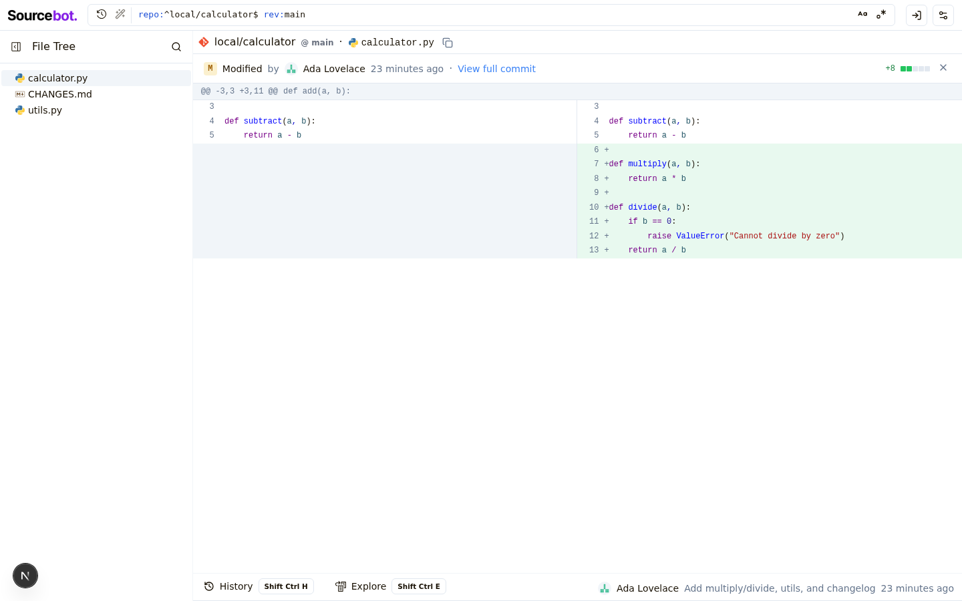Open CHANGES.md in the file tree
This screenshot has height=601, width=962.
(x=96, y=94)
